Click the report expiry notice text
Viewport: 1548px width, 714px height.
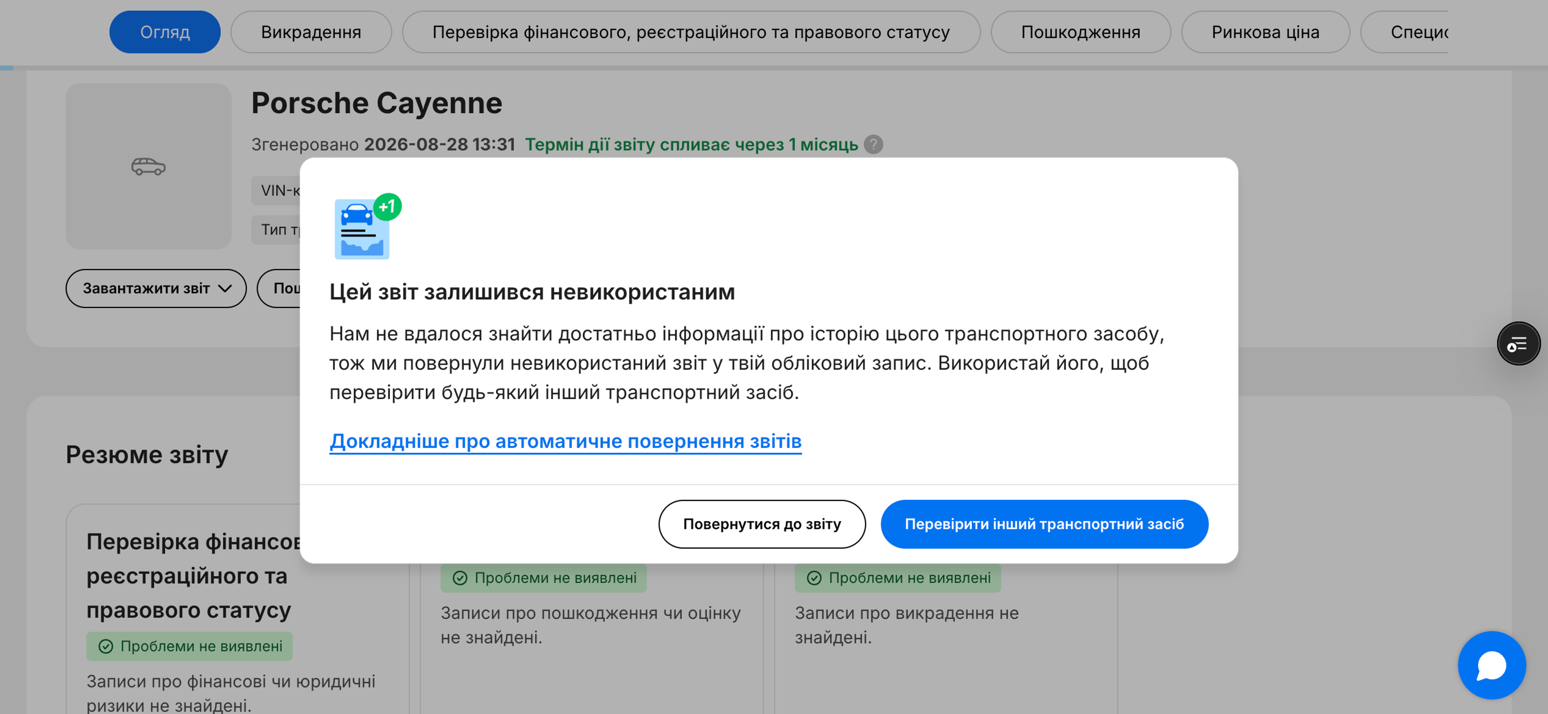pyautogui.click(x=692, y=144)
